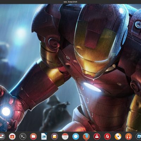
Task: Open the partially visible blue app icon
Action: 139,136
